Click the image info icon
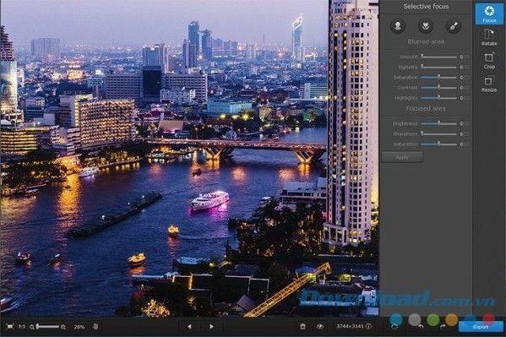This screenshot has height=337, width=506. pyautogui.click(x=368, y=327)
